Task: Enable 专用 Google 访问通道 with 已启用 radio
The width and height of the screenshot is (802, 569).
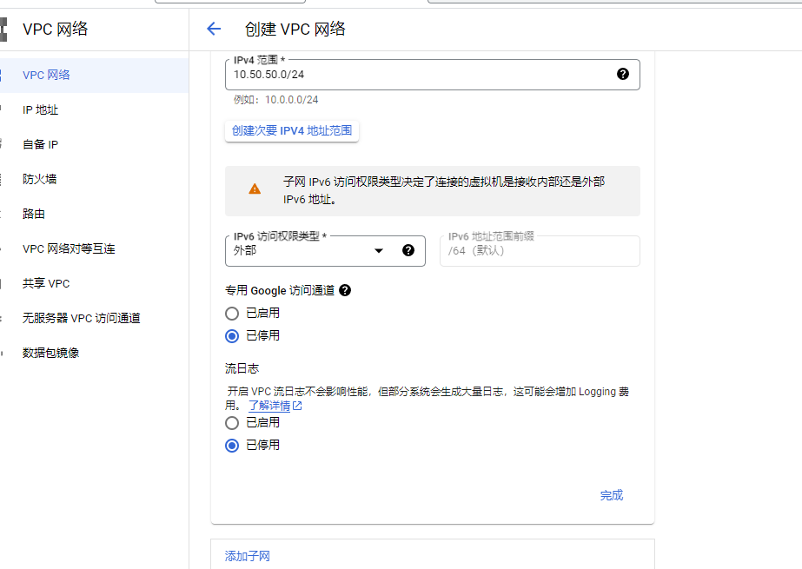Action: pyautogui.click(x=232, y=314)
